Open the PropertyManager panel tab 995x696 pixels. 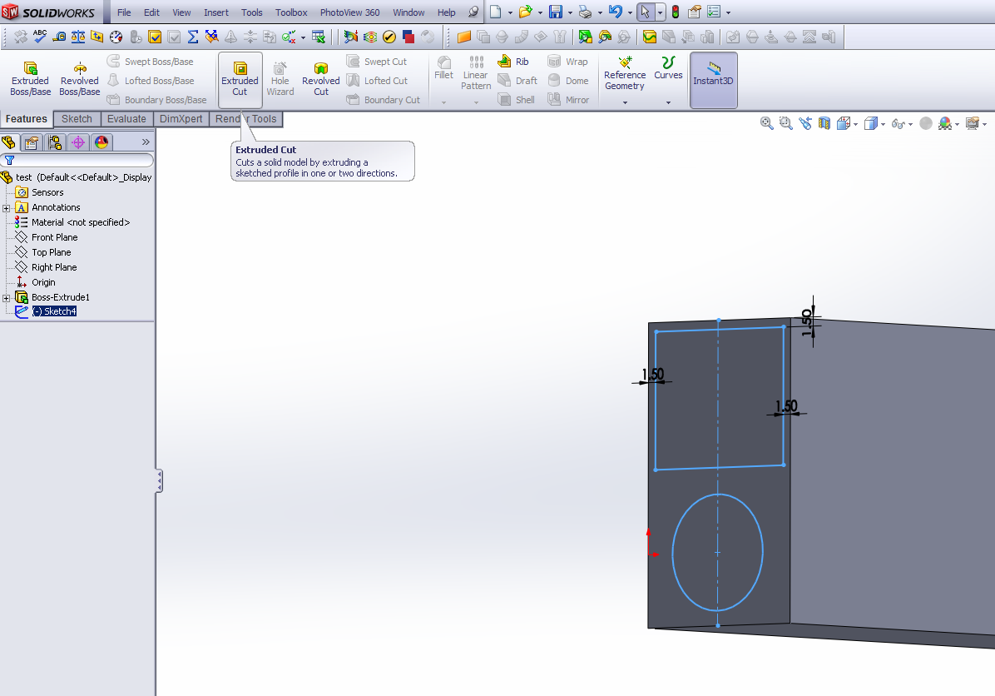[x=32, y=142]
